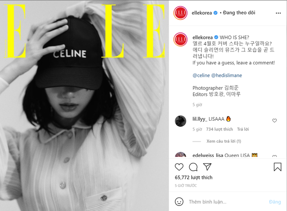
Task: Like the lil.llyy_ comment heart
Action: click(275, 120)
